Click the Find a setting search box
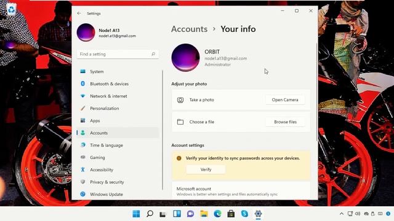Viewport: 394px width, 221px height. (118, 54)
